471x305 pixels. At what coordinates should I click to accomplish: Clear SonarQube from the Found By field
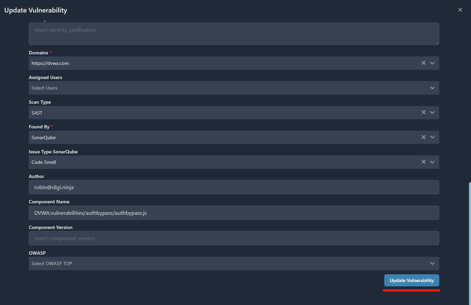423,137
